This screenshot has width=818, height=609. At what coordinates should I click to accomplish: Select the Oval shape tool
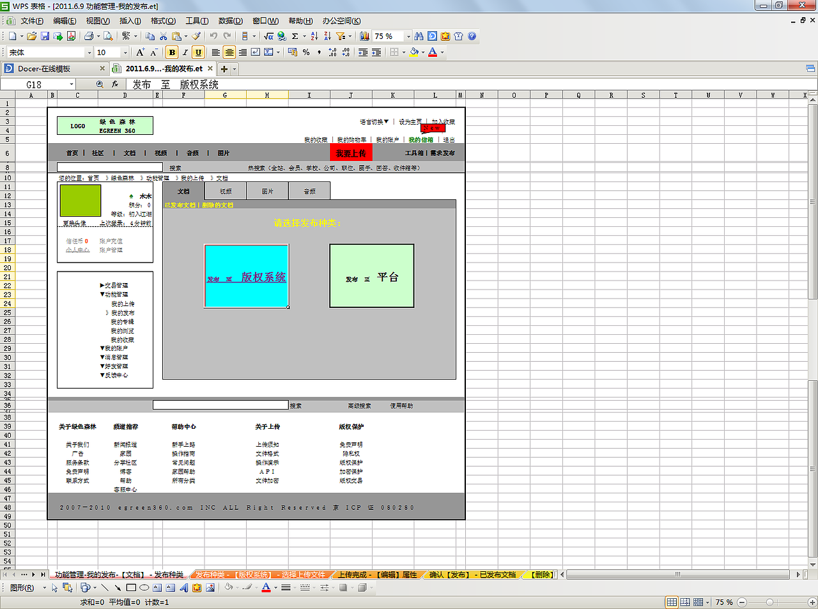144,587
